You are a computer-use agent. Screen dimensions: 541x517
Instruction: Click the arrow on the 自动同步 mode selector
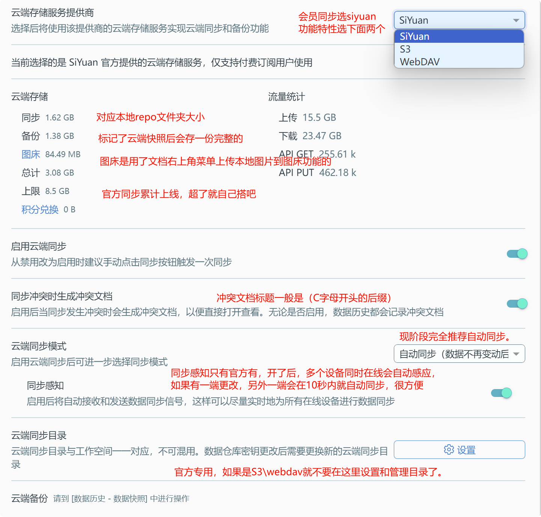(516, 354)
